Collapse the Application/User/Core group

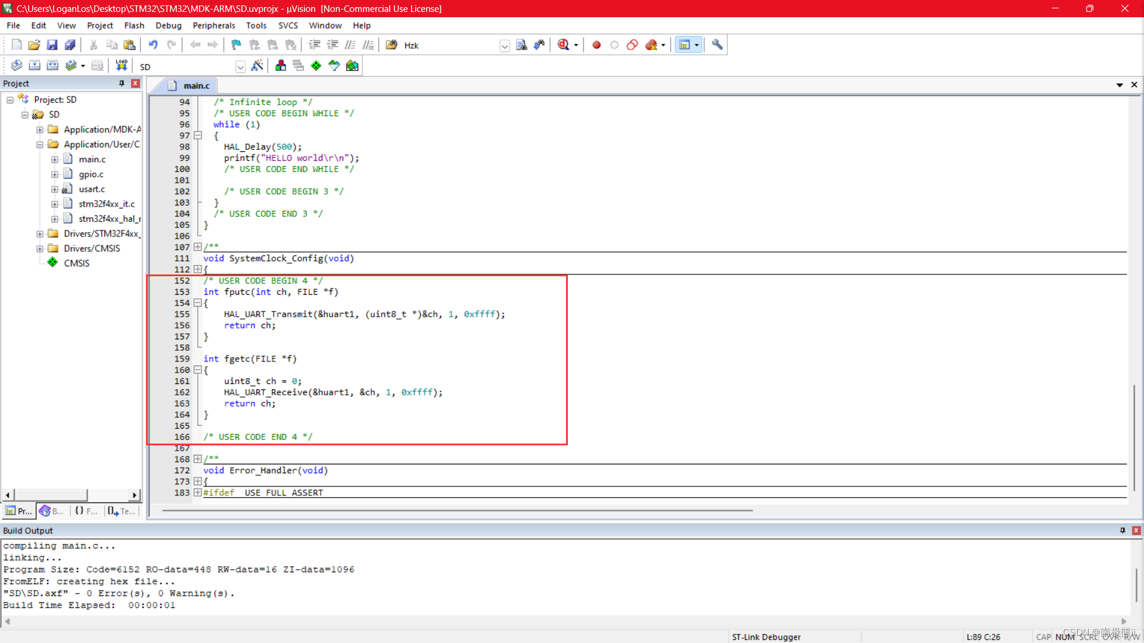40,145
